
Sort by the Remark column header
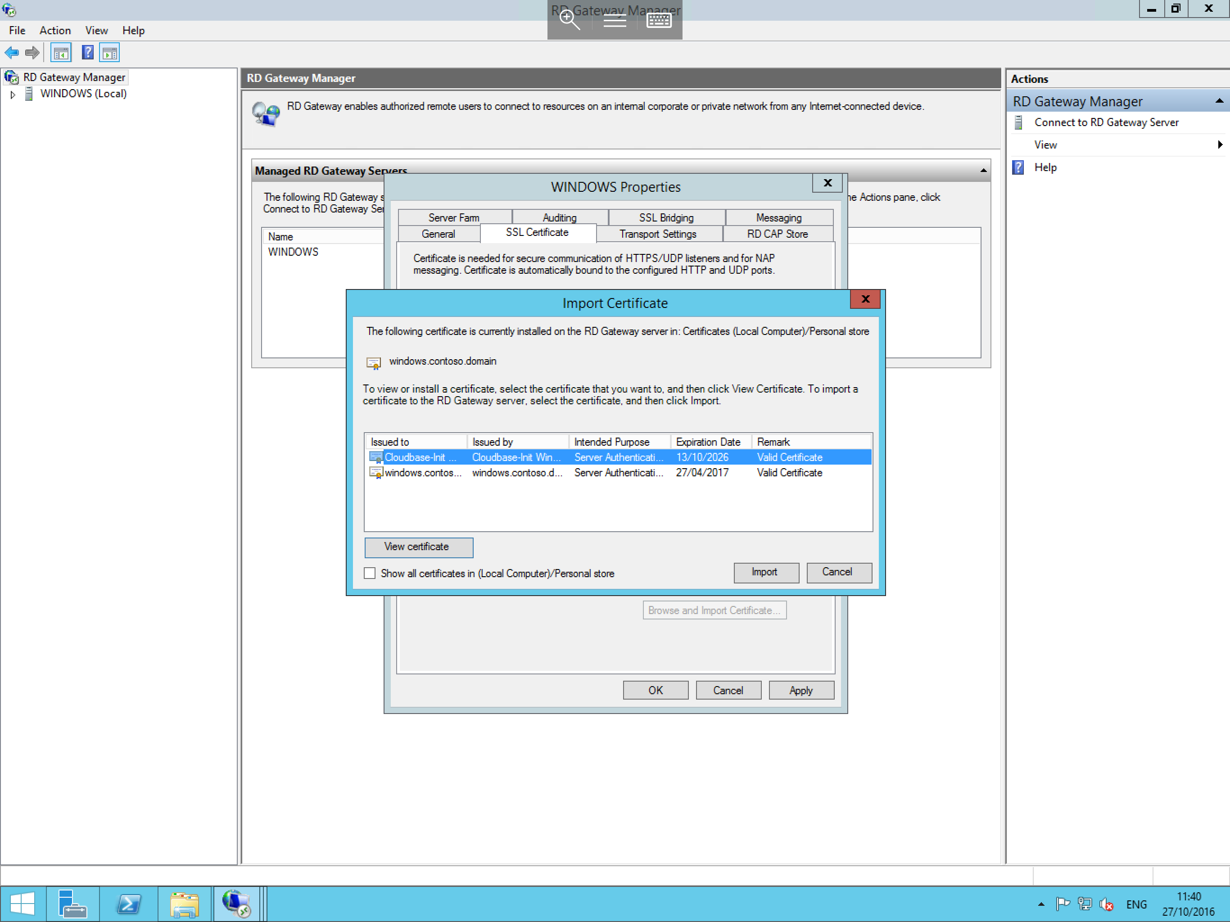coord(811,442)
